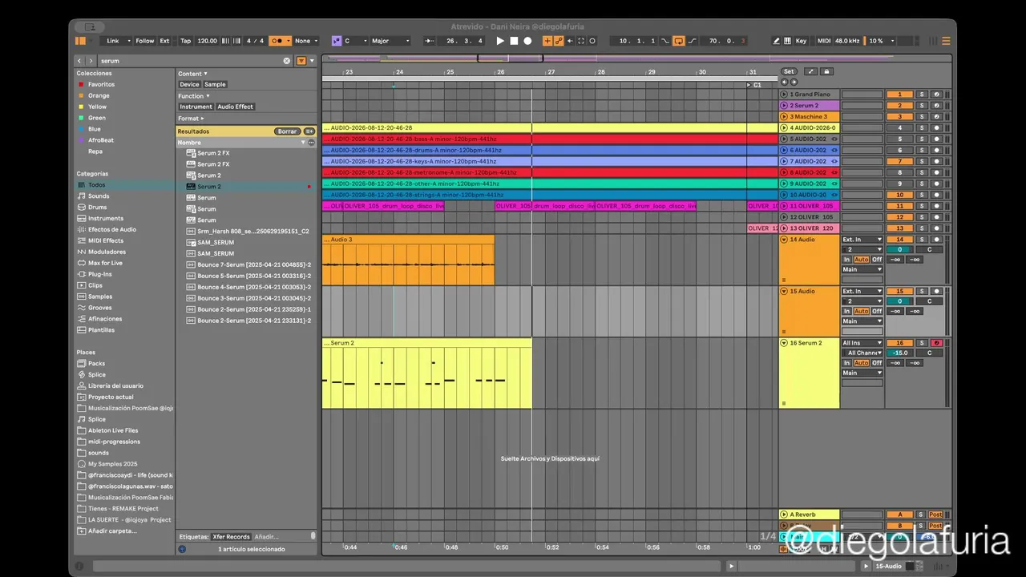Open the quantization None dropdown
1026x577 pixels.
coord(306,41)
